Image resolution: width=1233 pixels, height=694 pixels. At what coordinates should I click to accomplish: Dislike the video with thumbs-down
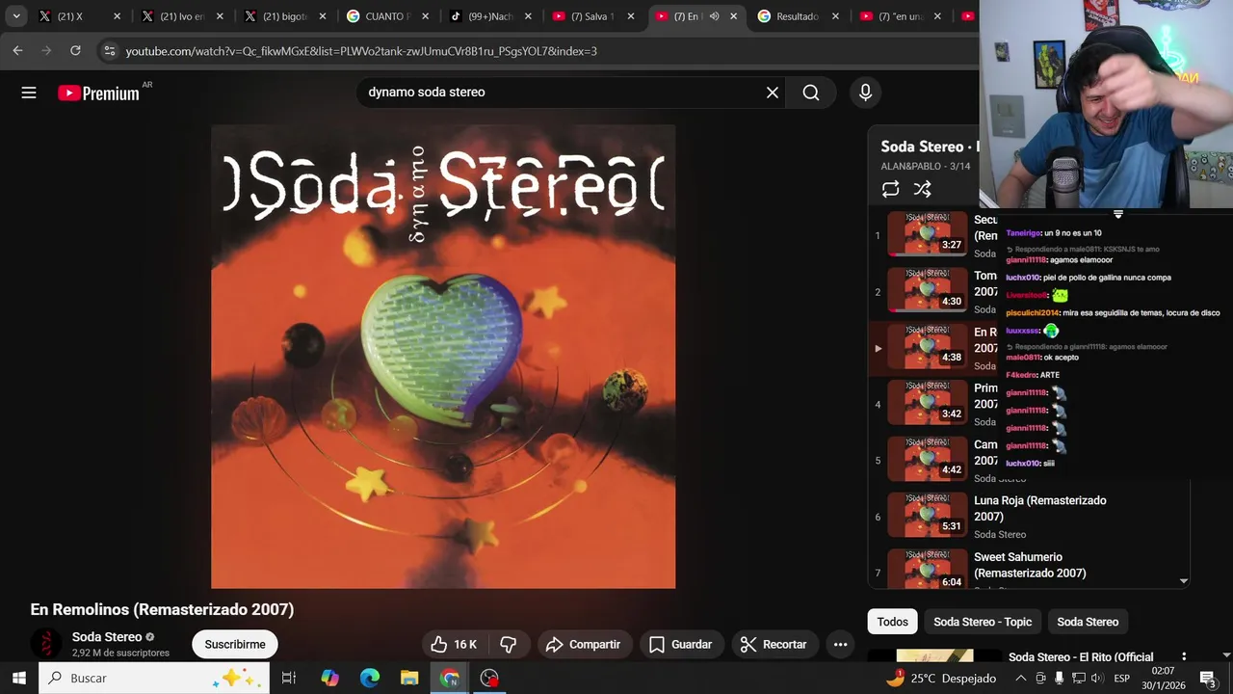click(508, 644)
